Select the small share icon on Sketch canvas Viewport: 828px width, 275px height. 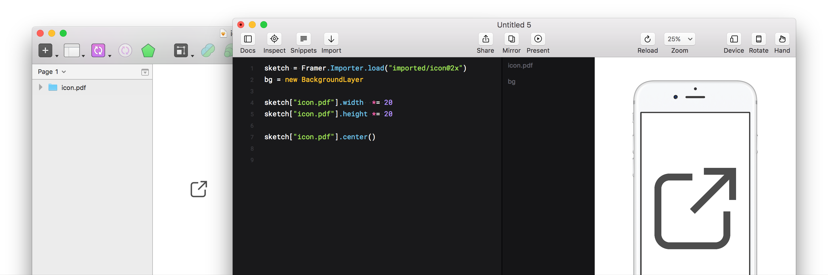pyautogui.click(x=199, y=189)
